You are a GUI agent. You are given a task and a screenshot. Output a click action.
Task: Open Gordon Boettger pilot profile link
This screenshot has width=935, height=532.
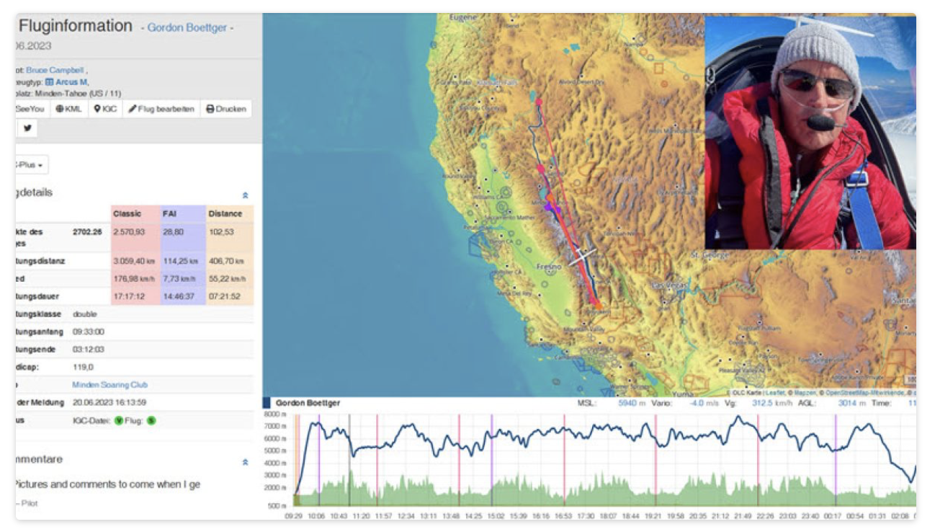point(187,28)
